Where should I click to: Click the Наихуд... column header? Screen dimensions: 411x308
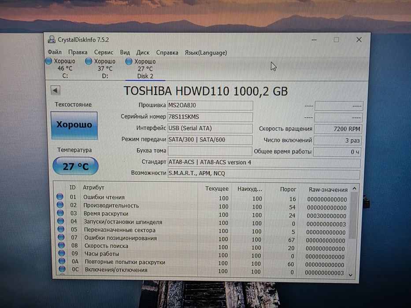[x=249, y=189]
